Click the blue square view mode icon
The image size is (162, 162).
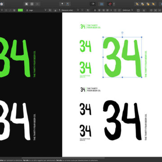point(102,4)
